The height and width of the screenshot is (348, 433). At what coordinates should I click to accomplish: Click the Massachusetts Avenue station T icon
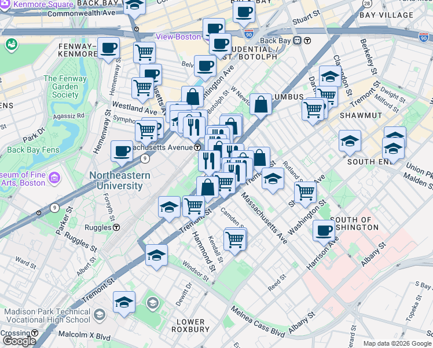click(197, 147)
